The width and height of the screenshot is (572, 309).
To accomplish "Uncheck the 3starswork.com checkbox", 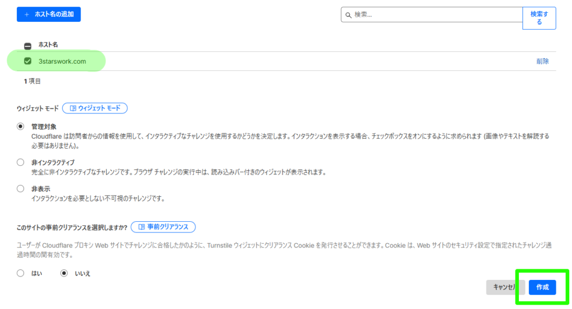I will pos(28,61).
